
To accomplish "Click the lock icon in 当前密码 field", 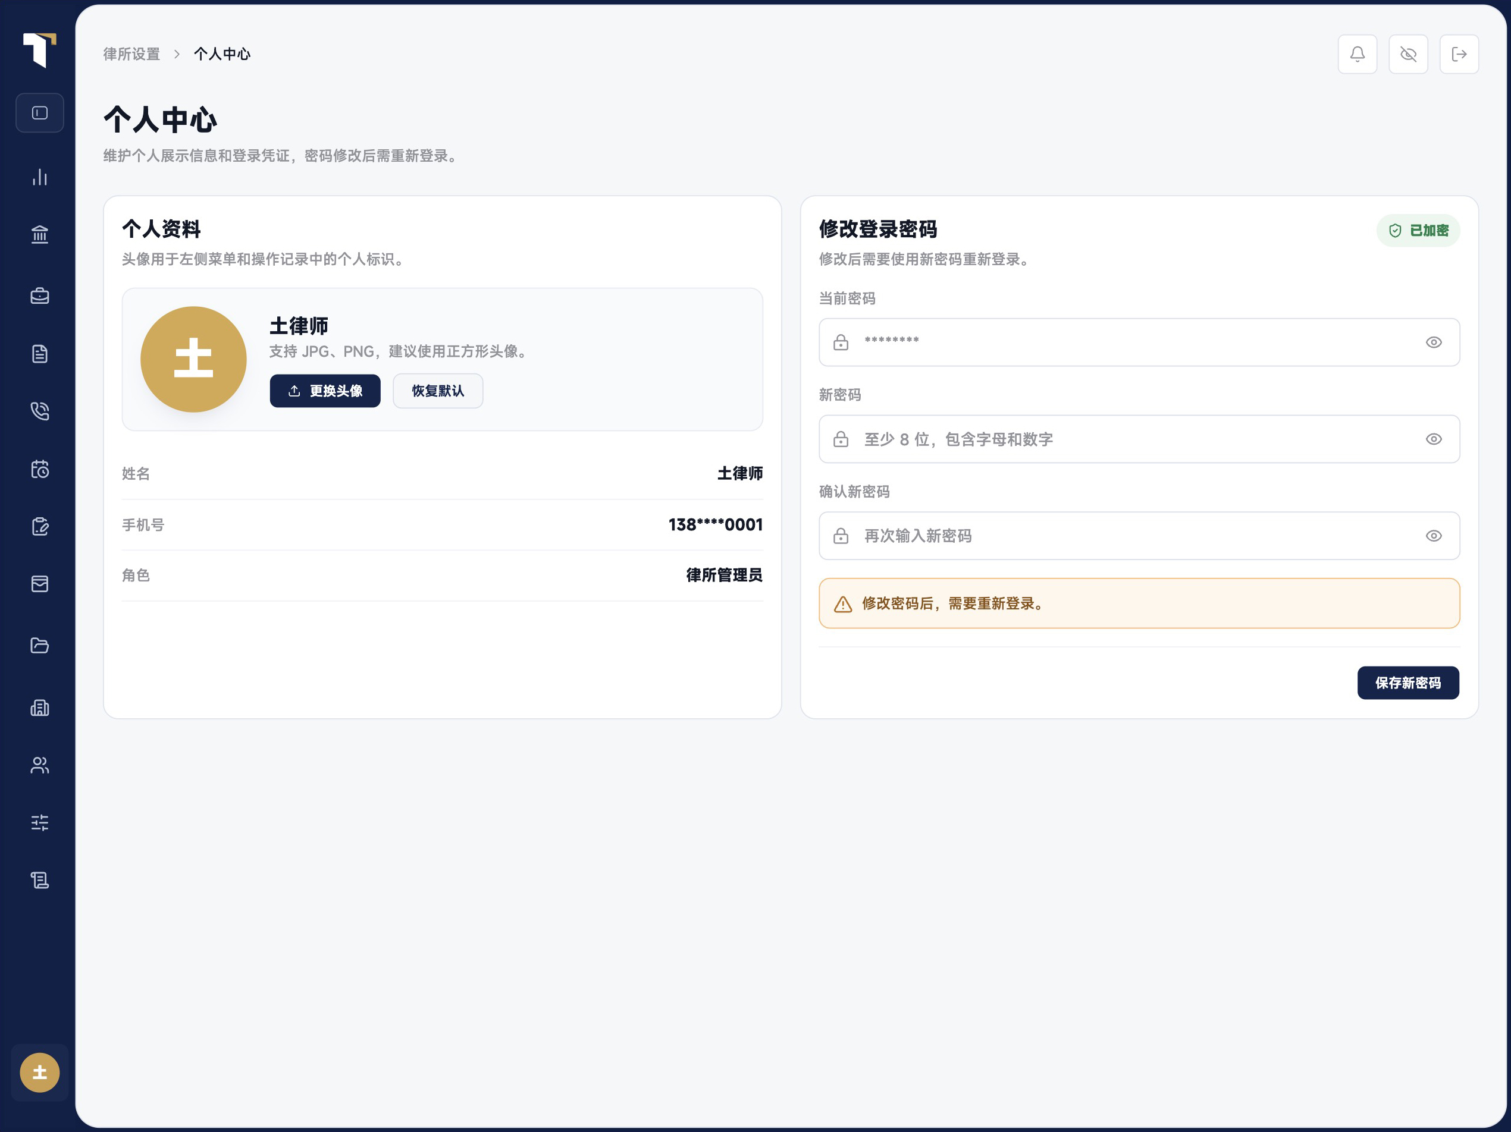I will click(x=841, y=342).
